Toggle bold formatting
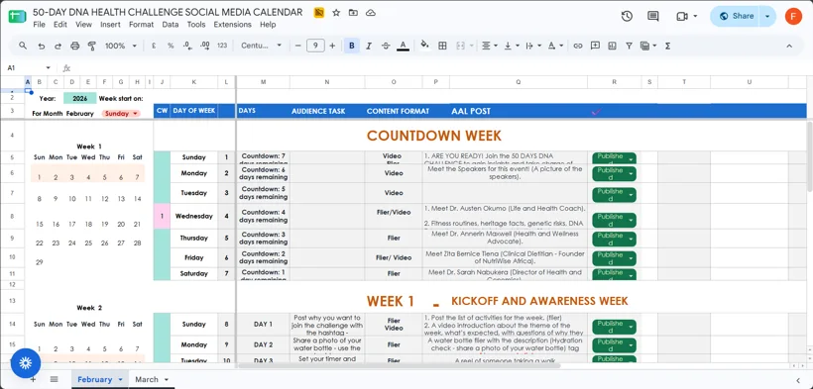The width and height of the screenshot is (813, 389). [x=352, y=46]
